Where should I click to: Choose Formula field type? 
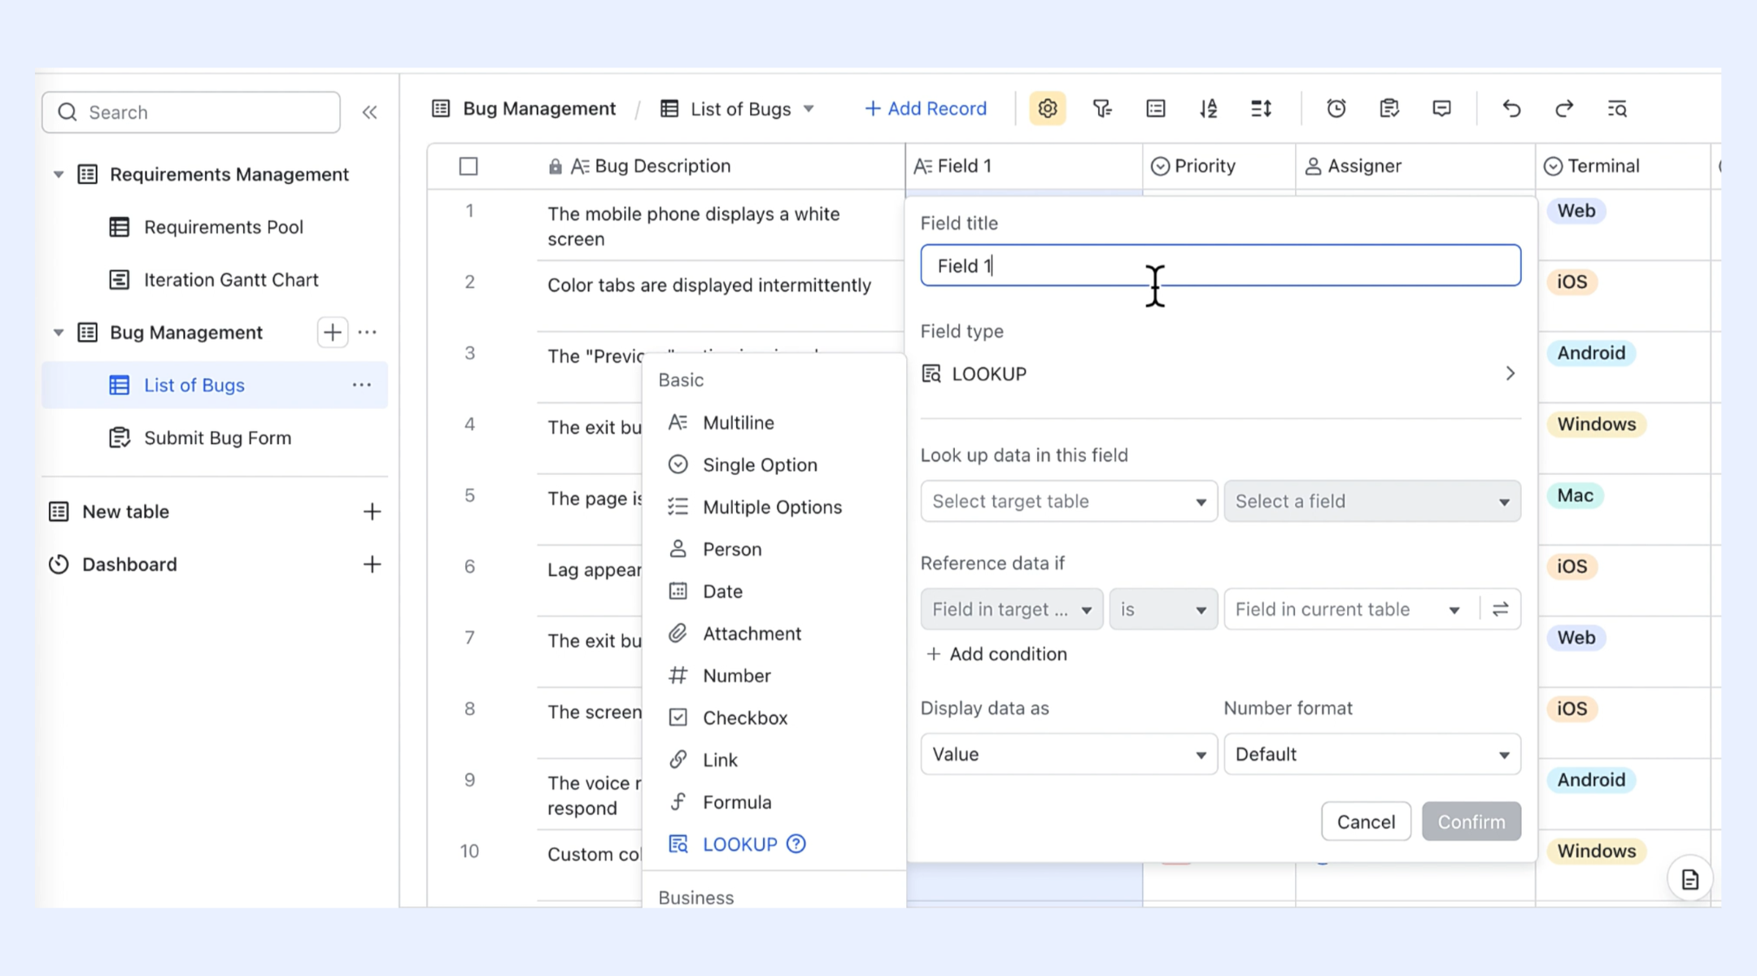(774, 802)
